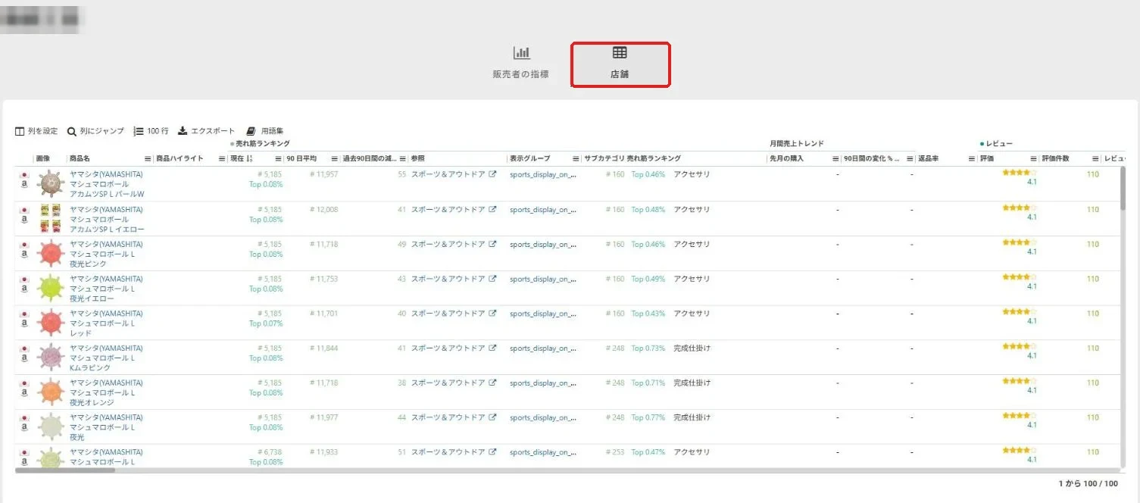Open the 100 行 rows-per-page selector
Image resolution: width=1140 pixels, height=503 pixels.
pyautogui.click(x=151, y=131)
